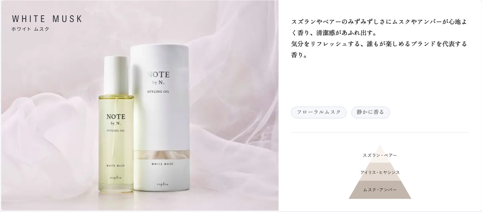Select the 静かに香る tag pill

[x=371, y=112]
